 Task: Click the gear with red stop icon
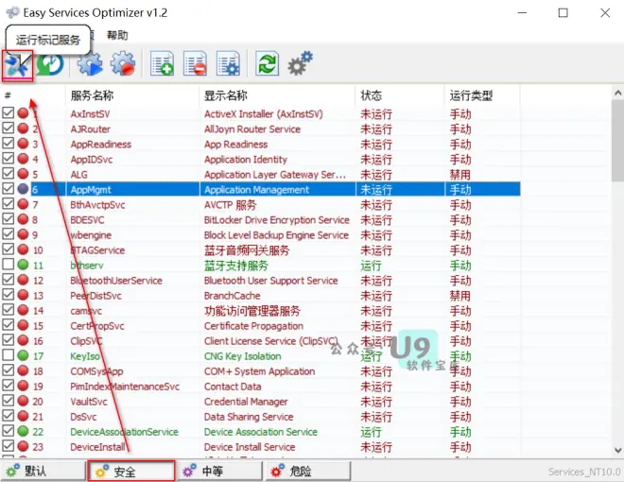tap(123, 63)
